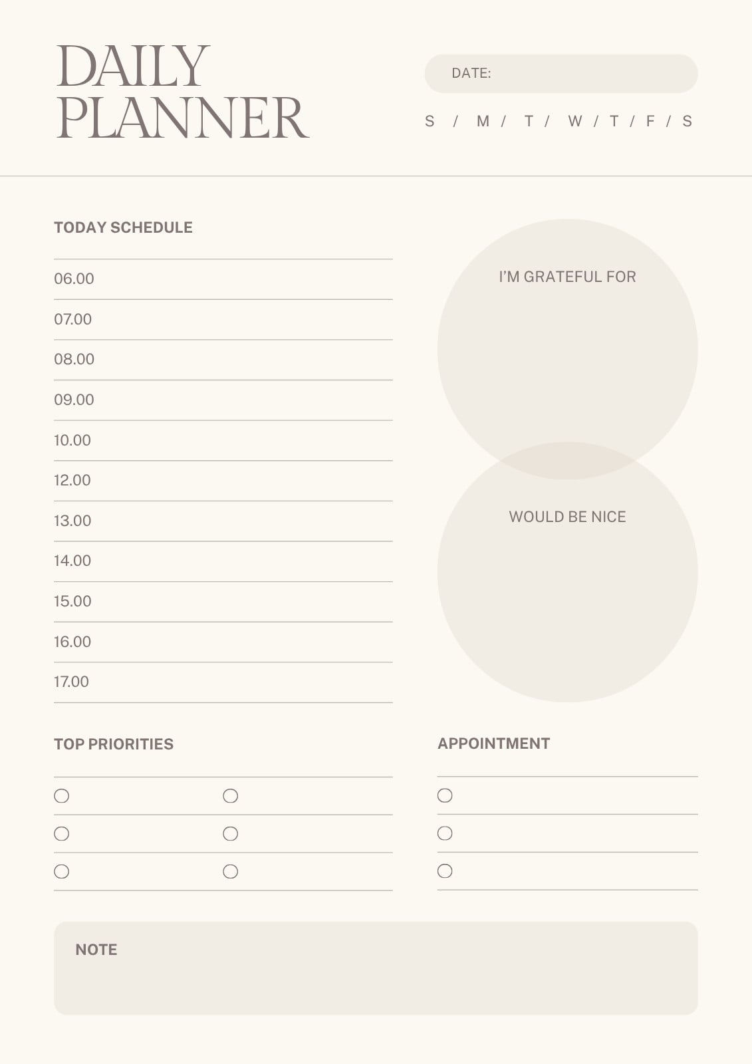752x1064 pixels.
Task: Select M for Monday in day row
Action: pyautogui.click(x=483, y=121)
